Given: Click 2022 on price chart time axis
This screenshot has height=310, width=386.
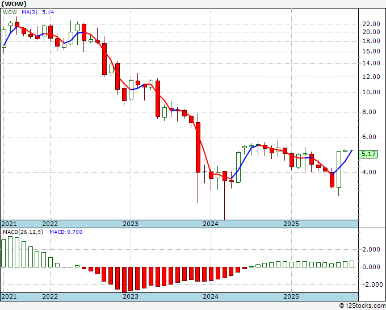Looking at the screenshot, I should coord(50,224).
